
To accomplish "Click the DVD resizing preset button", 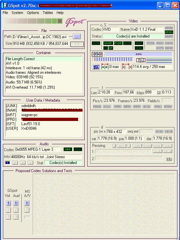I will [x=157, y=146].
